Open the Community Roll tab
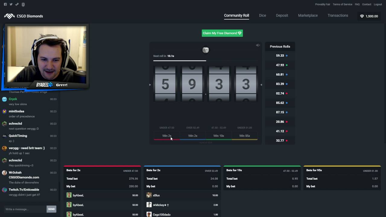The image size is (386, 217). tap(236, 16)
